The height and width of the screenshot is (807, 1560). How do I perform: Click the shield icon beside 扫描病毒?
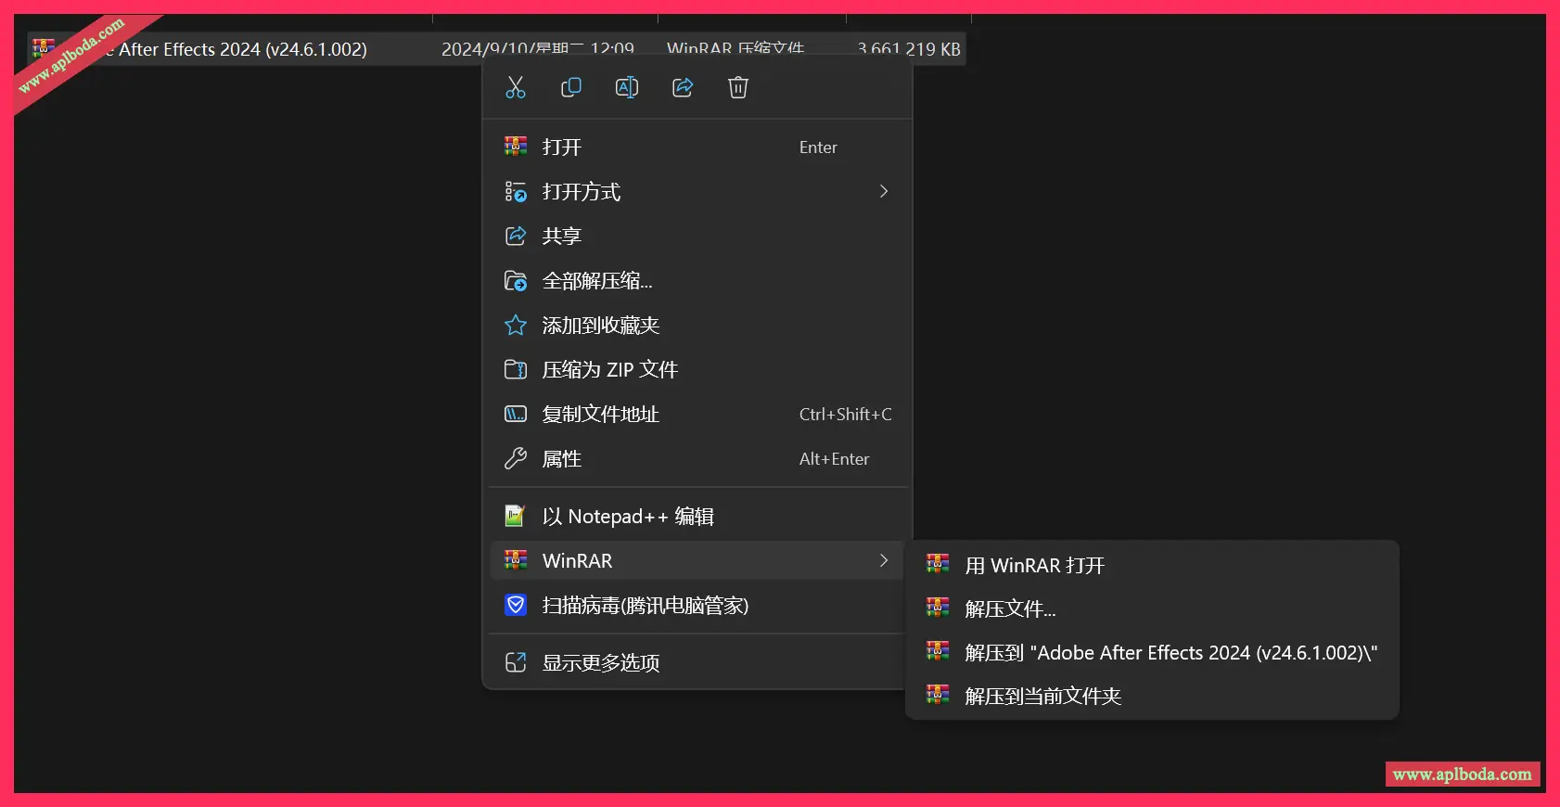[516, 605]
